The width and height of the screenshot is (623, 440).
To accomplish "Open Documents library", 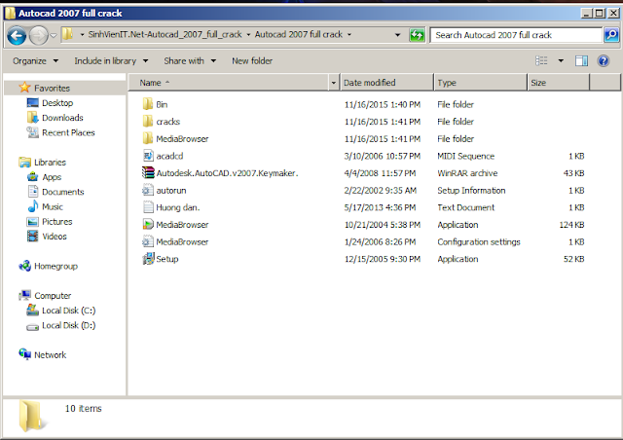I will click(62, 192).
